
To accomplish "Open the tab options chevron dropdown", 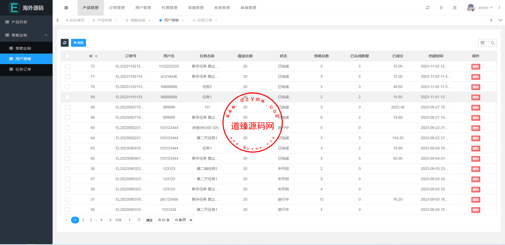I will coord(500,20).
